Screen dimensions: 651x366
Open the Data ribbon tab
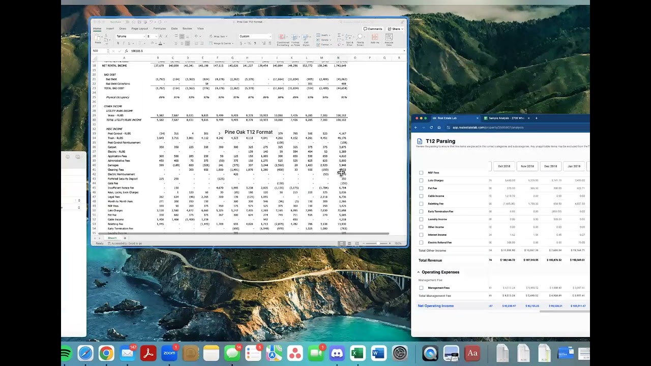[x=174, y=28]
